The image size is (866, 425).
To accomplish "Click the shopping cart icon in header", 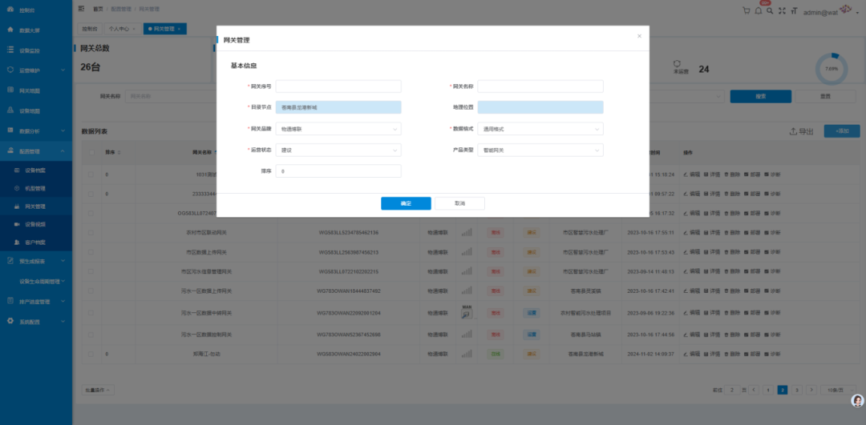I will point(747,11).
